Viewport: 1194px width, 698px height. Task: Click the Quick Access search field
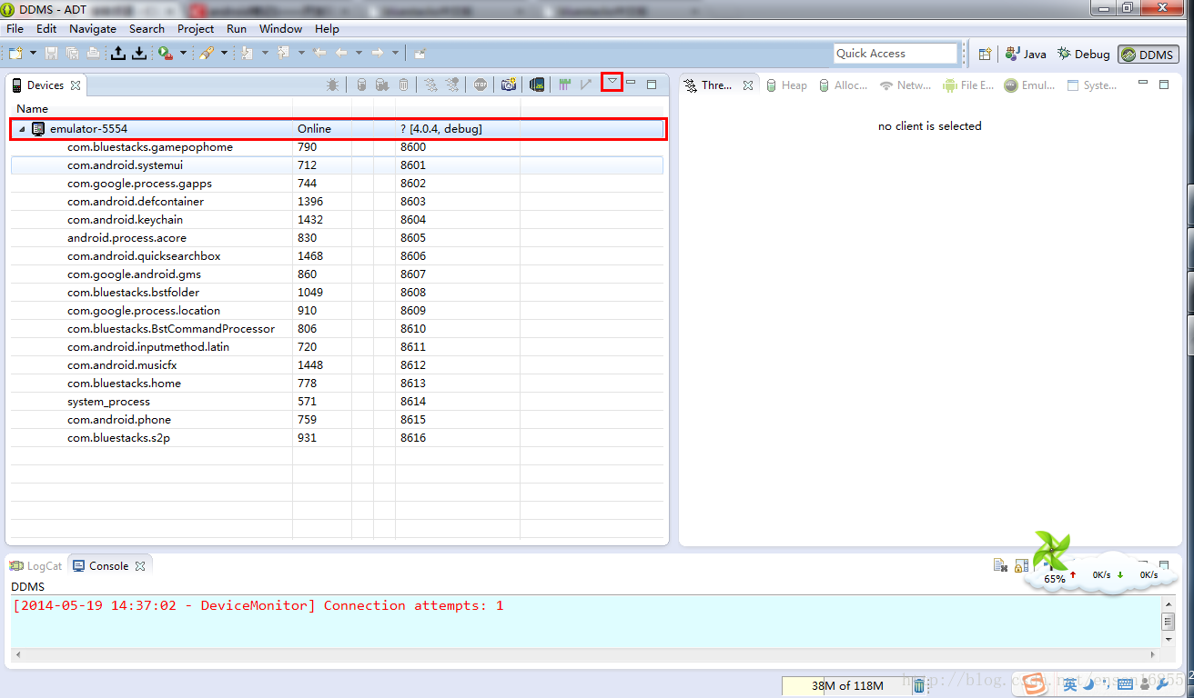(x=895, y=54)
